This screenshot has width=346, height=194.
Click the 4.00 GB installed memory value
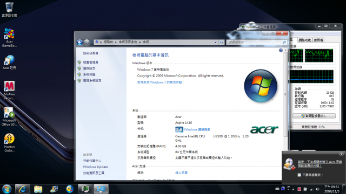point(181,146)
